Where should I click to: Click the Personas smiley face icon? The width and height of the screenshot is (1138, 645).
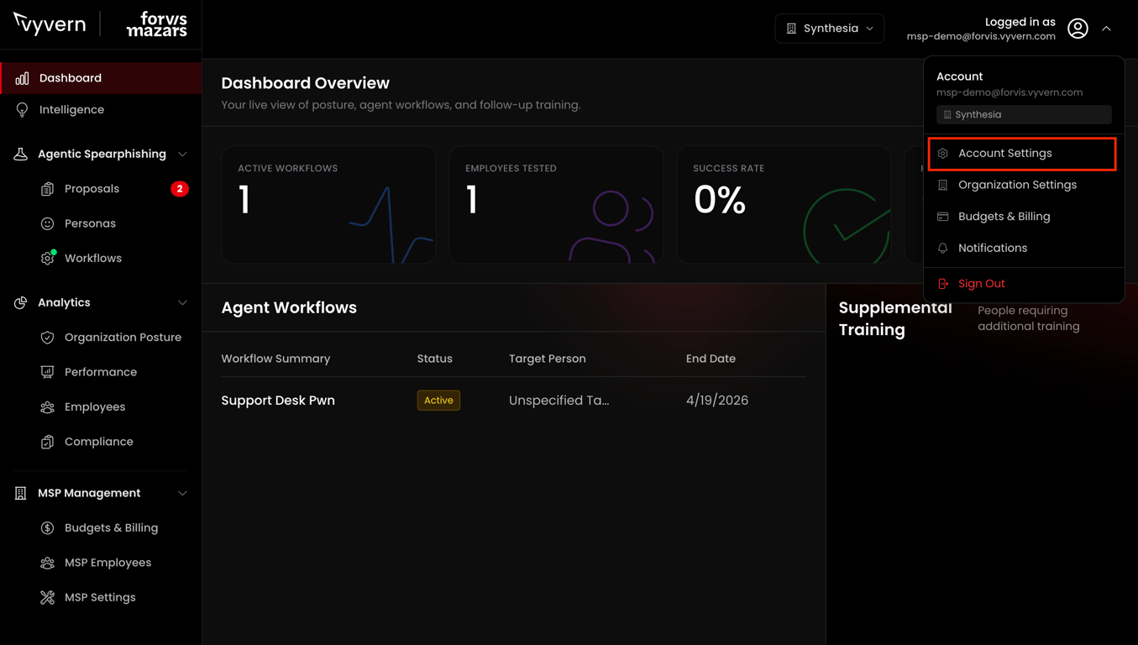pos(47,223)
